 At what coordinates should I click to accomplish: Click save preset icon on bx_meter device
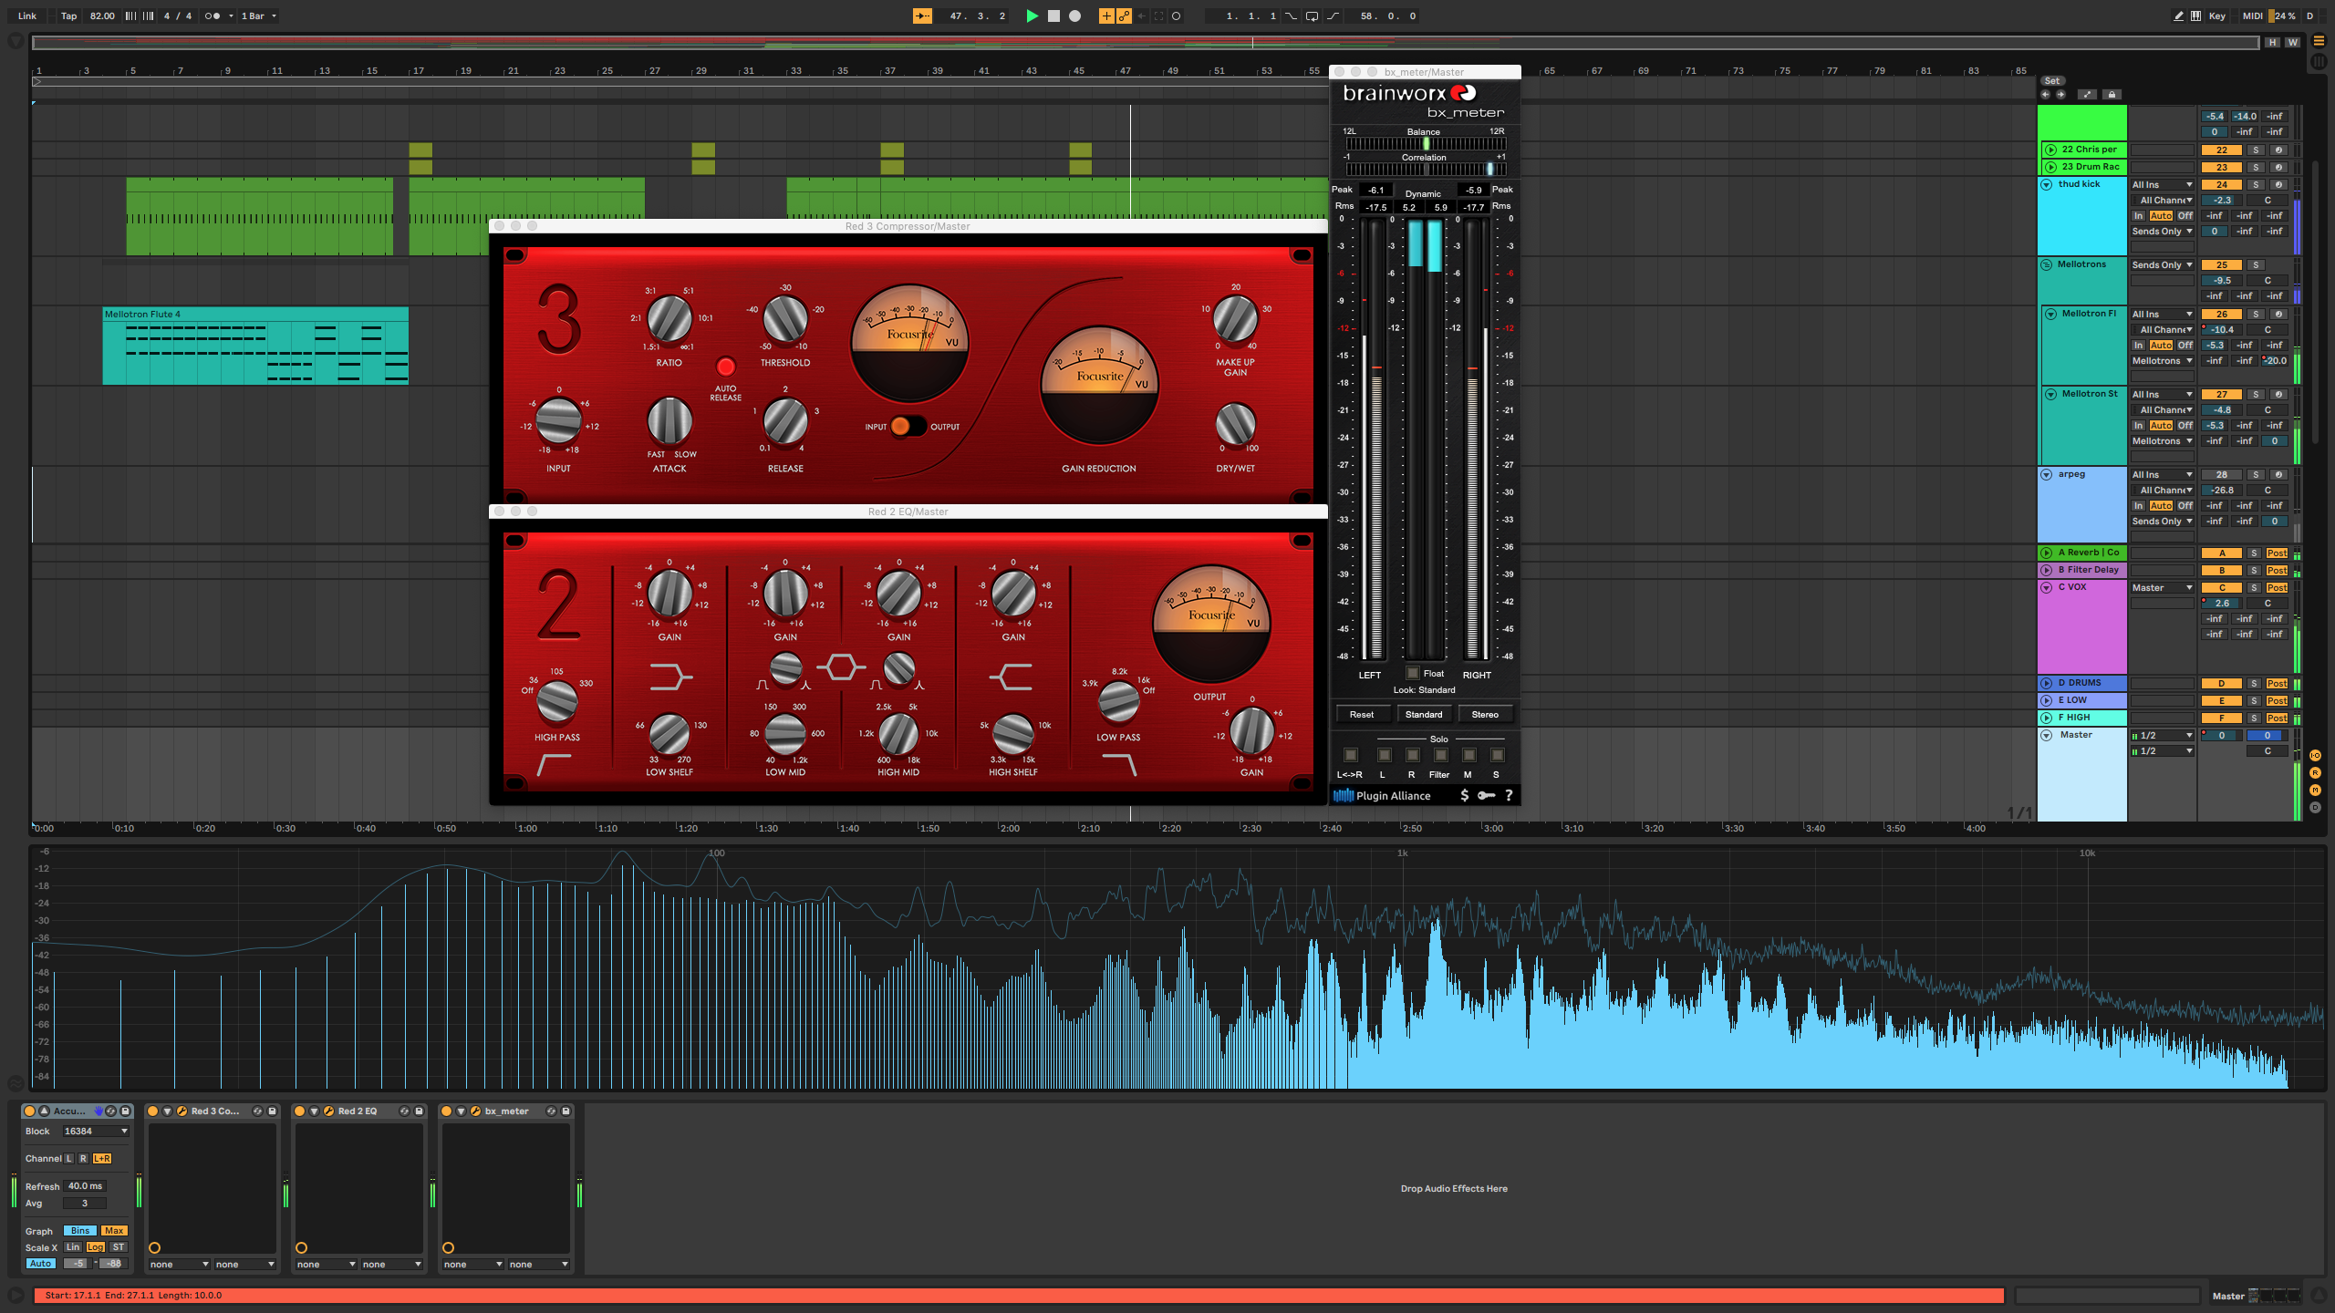[x=566, y=1111]
